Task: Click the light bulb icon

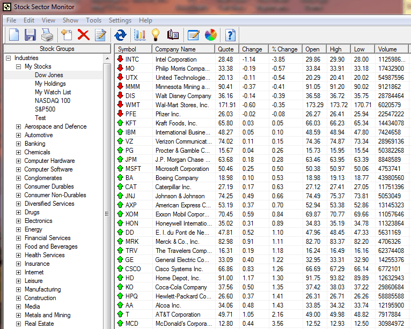Action: click(x=156, y=35)
